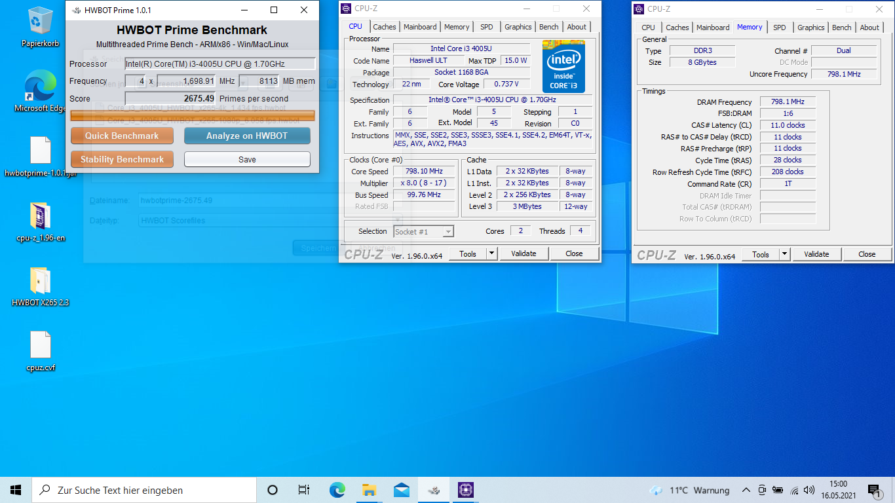Open the Mainboard tab in left CPU-Z window
895x503 pixels.
(x=420, y=27)
